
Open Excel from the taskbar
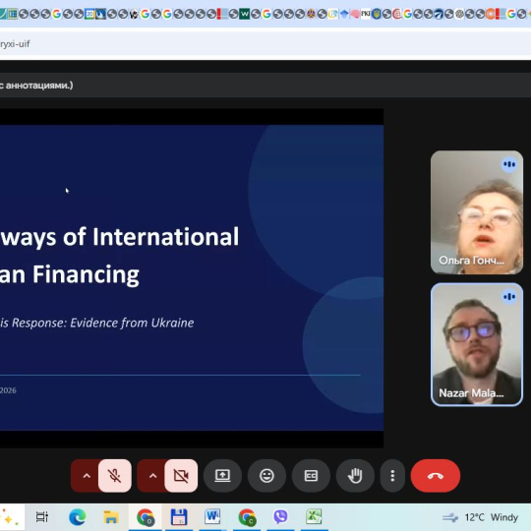pos(314,517)
